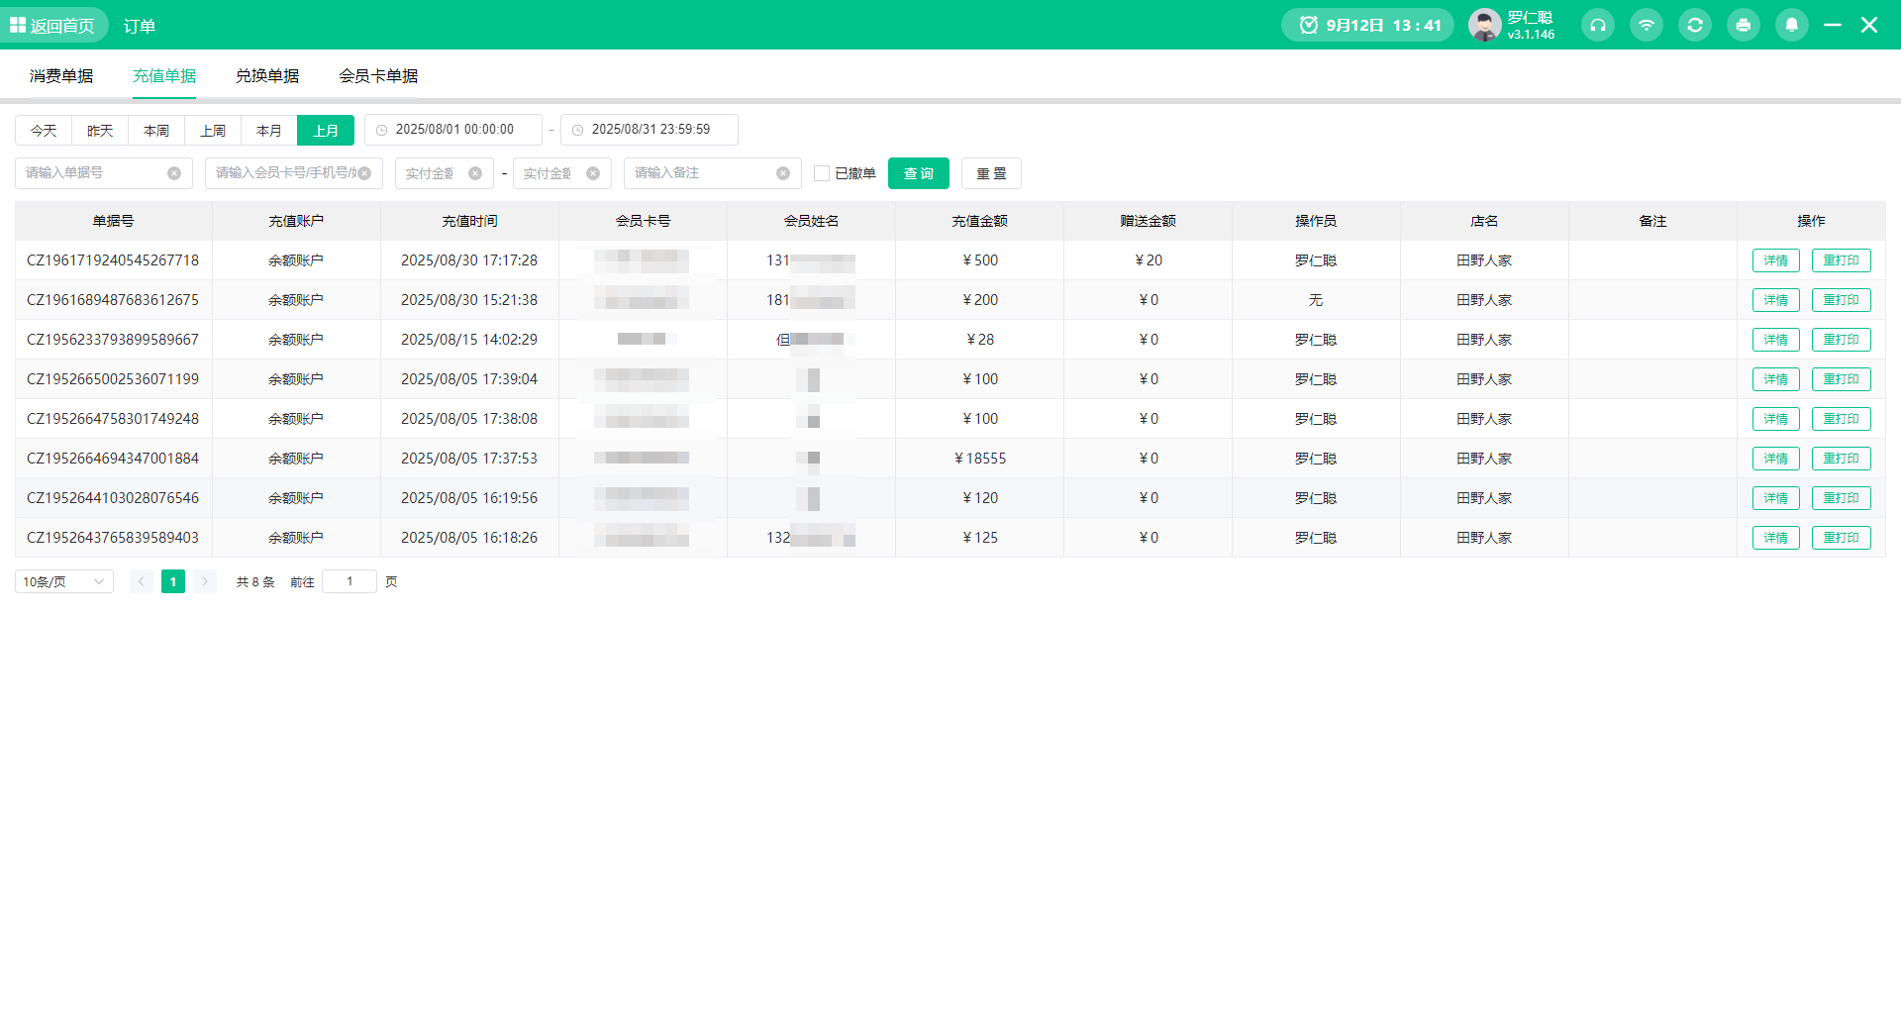Clear the 单据号 input with X icon
1901x1030 pixels.
pos(174,173)
